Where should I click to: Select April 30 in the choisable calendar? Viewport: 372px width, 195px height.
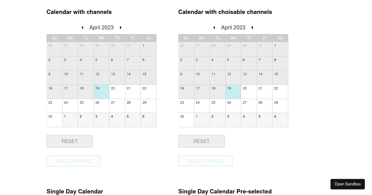pos(186,120)
